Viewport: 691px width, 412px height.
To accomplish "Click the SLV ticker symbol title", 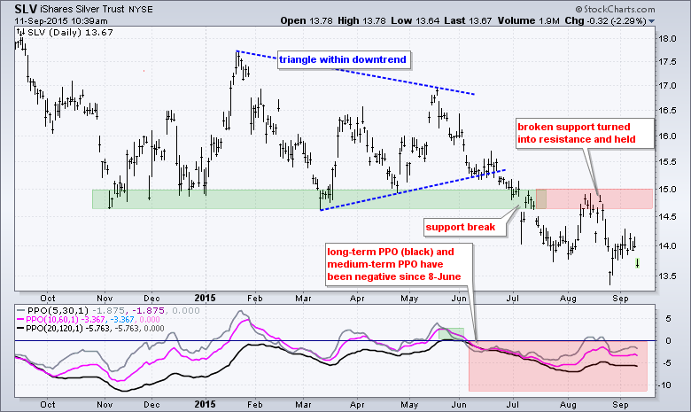I will [26, 9].
